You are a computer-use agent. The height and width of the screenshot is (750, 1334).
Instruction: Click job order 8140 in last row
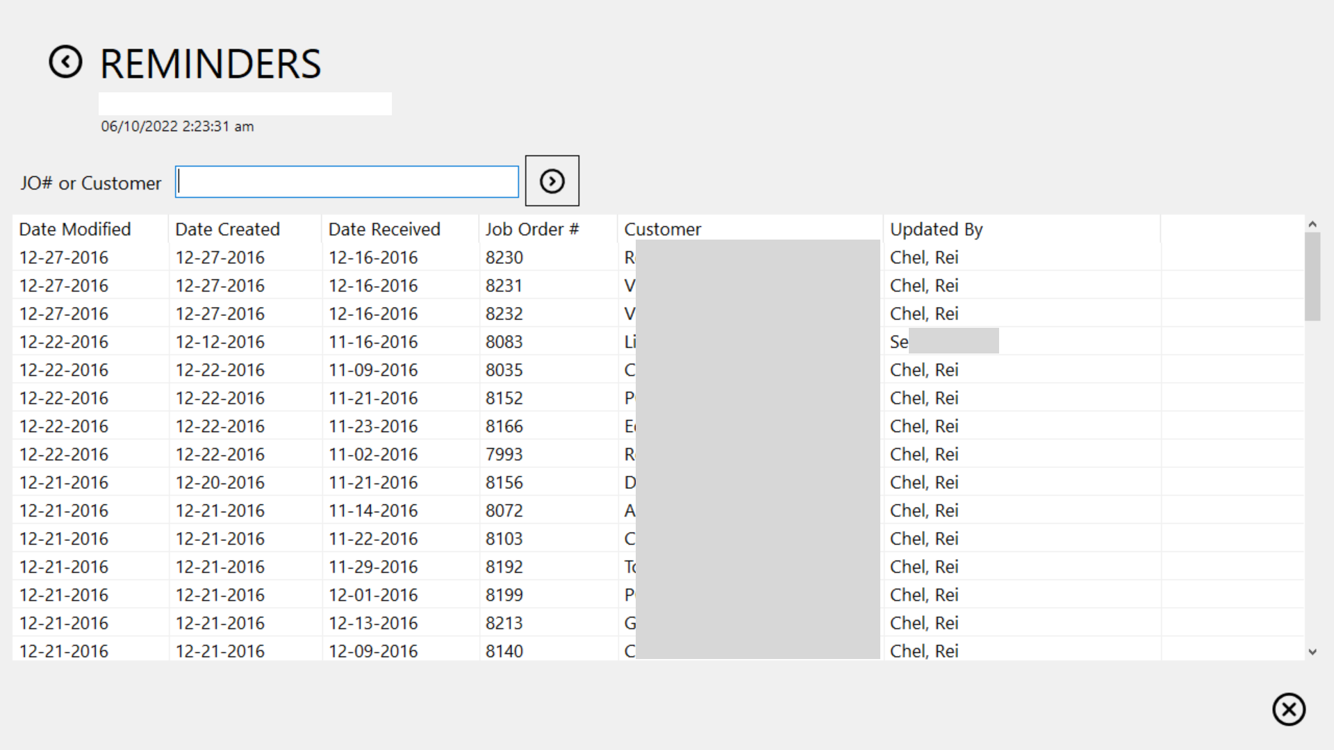tap(504, 651)
